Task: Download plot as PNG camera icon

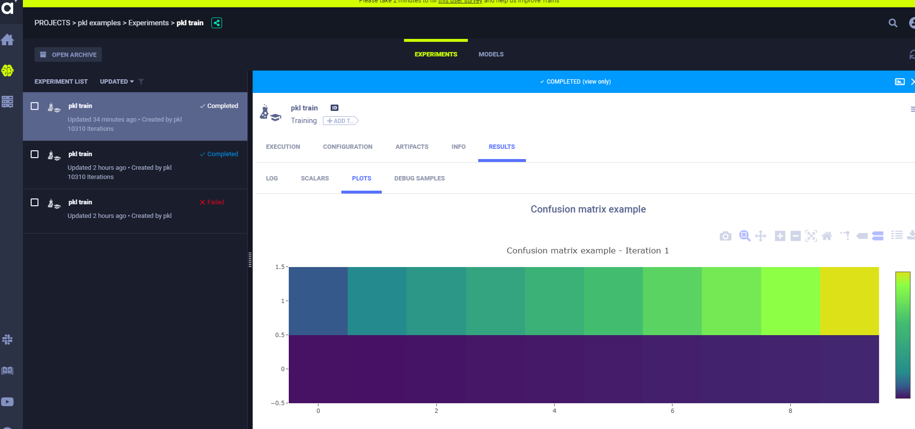Action: (726, 236)
